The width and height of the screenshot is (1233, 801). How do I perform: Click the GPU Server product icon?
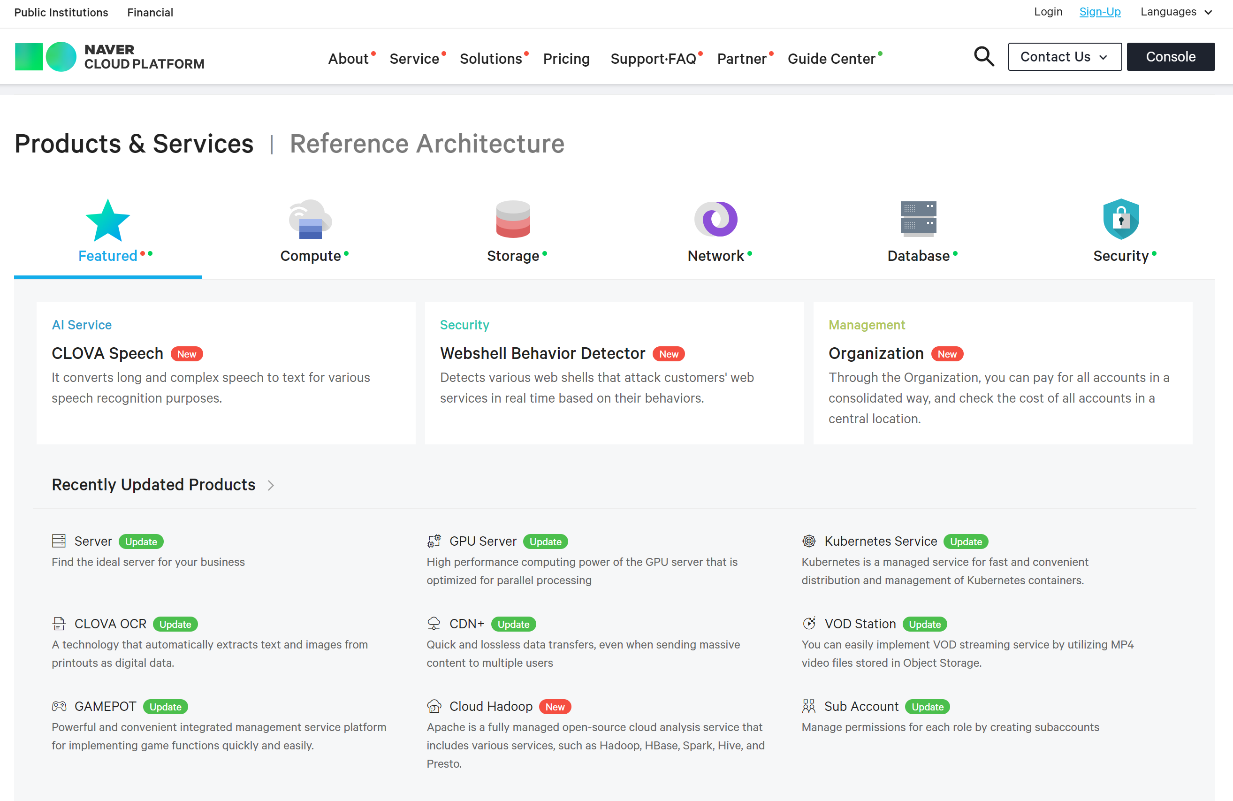(x=434, y=541)
